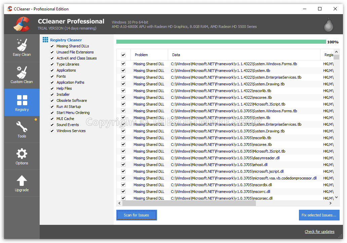
Task: Click the pear icon in header
Action: coord(329,25)
